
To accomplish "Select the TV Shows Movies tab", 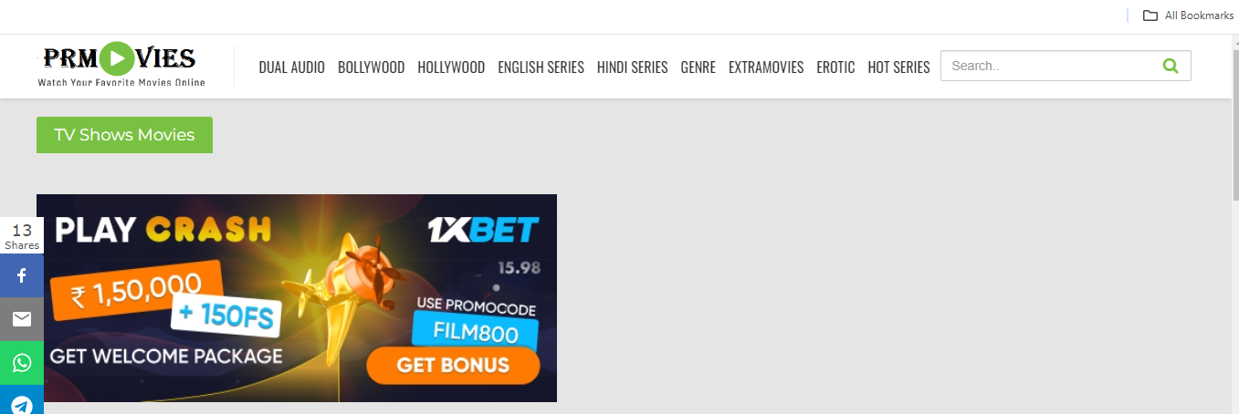I will (124, 135).
